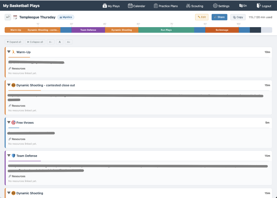Go to My Plays in navigation
The height and width of the screenshot is (198, 277).
coord(111,6)
